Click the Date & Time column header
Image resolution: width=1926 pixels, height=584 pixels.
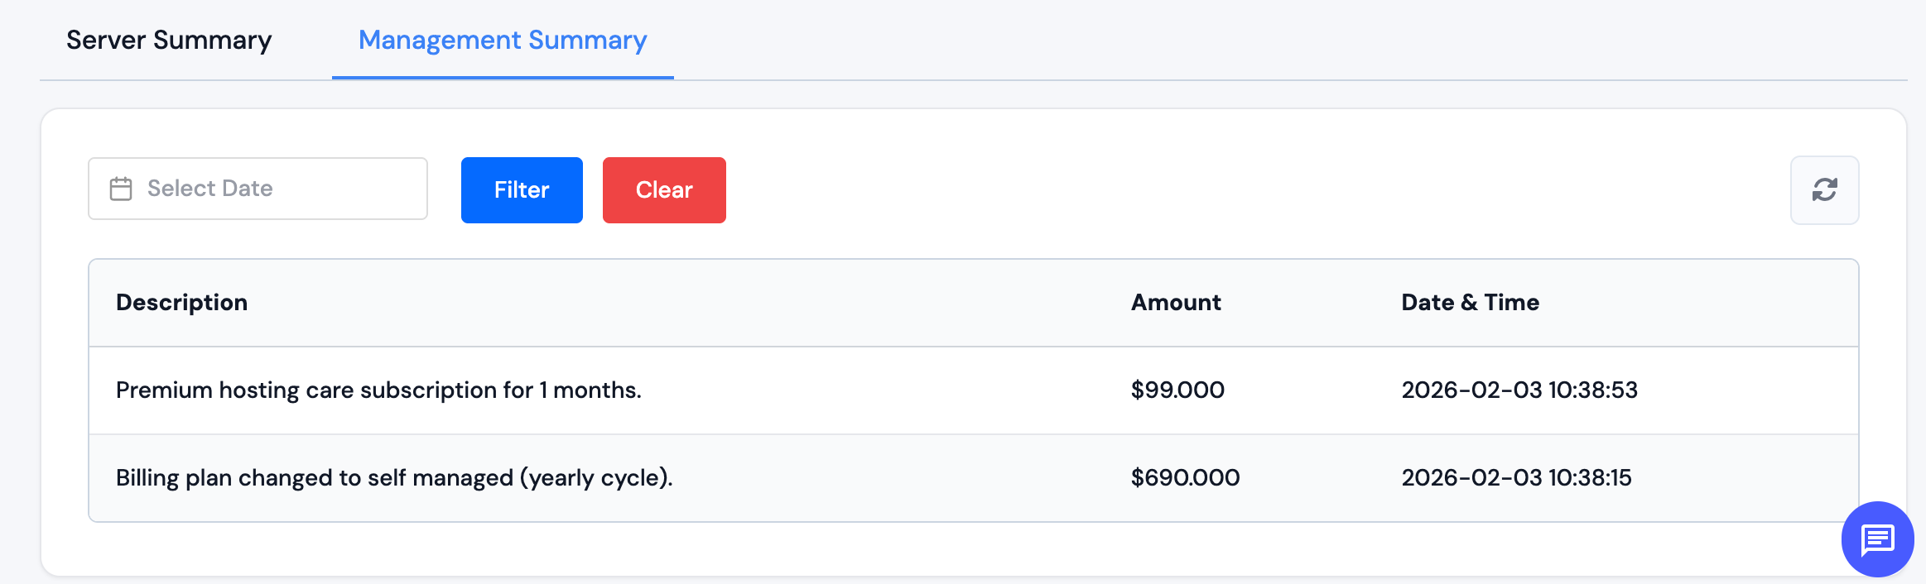pos(1470,303)
